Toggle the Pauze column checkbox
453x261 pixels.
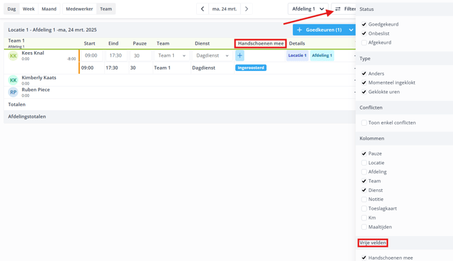pyautogui.click(x=364, y=153)
